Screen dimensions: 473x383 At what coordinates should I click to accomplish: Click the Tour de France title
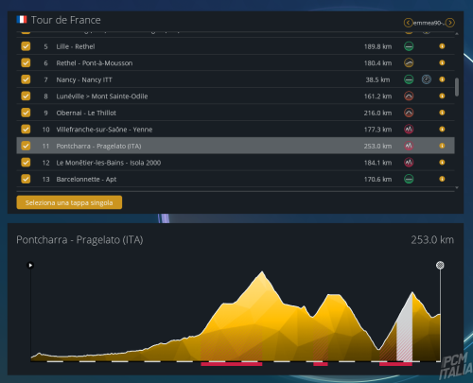click(66, 20)
